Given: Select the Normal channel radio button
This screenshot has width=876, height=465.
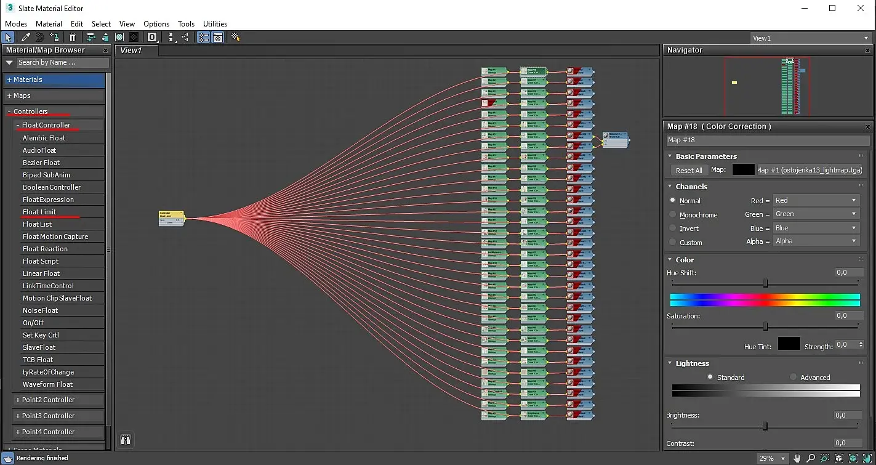Looking at the screenshot, I should [673, 200].
